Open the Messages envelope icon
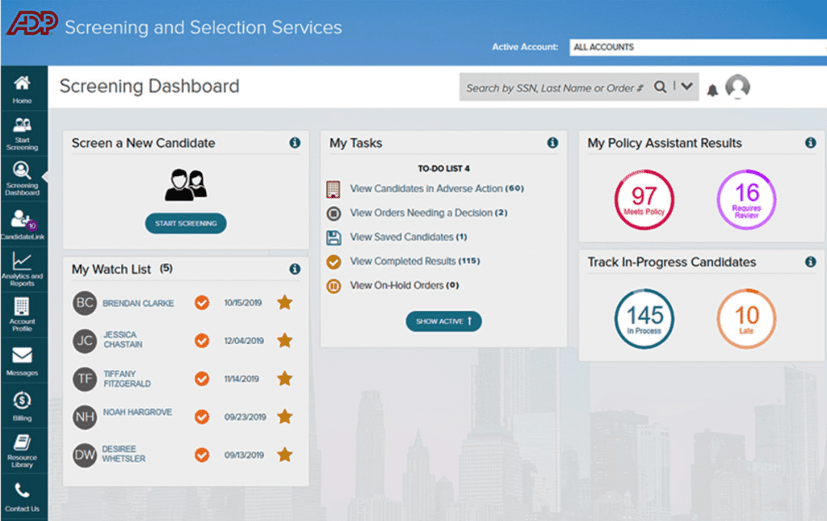 click(23, 359)
